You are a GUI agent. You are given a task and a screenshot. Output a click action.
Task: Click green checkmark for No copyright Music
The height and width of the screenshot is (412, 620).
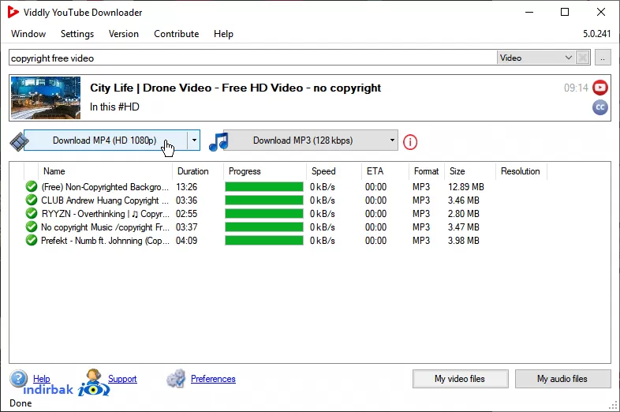[x=32, y=227]
